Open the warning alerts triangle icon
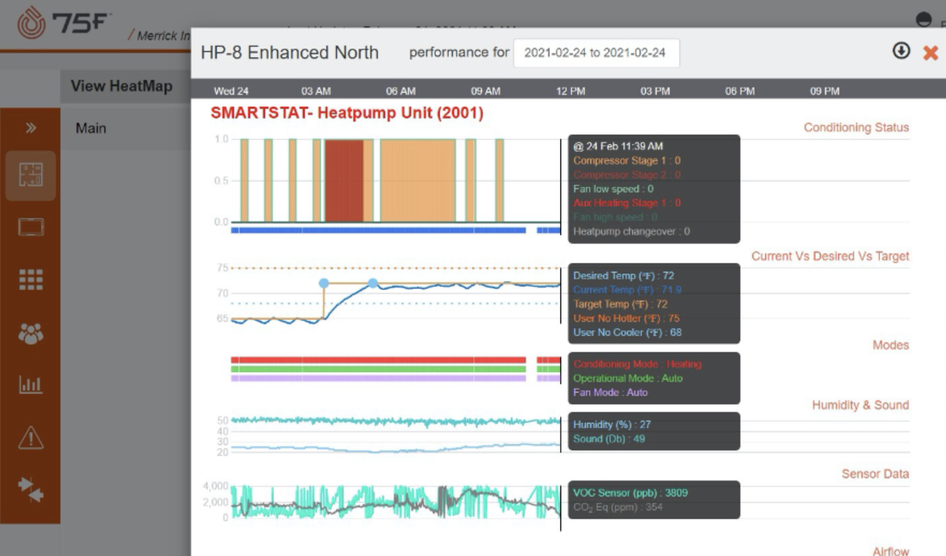The width and height of the screenshot is (946, 556). click(x=31, y=438)
